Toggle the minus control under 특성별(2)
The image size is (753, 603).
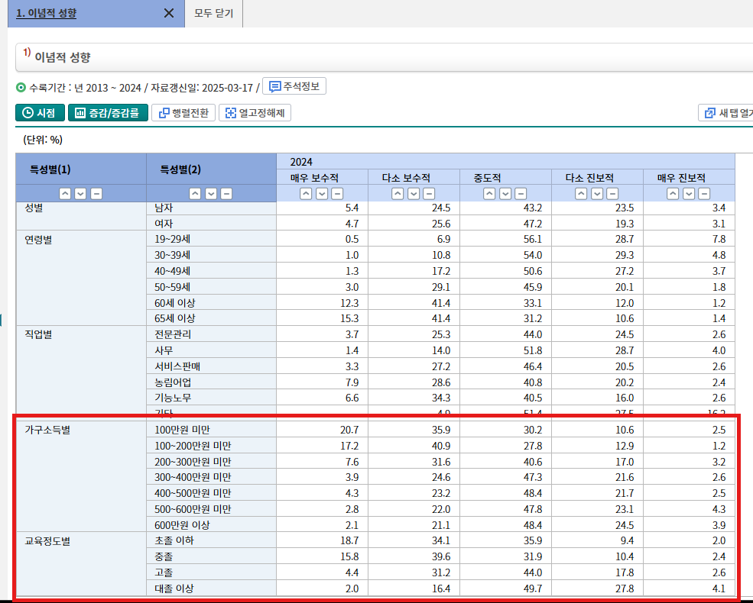point(226,193)
